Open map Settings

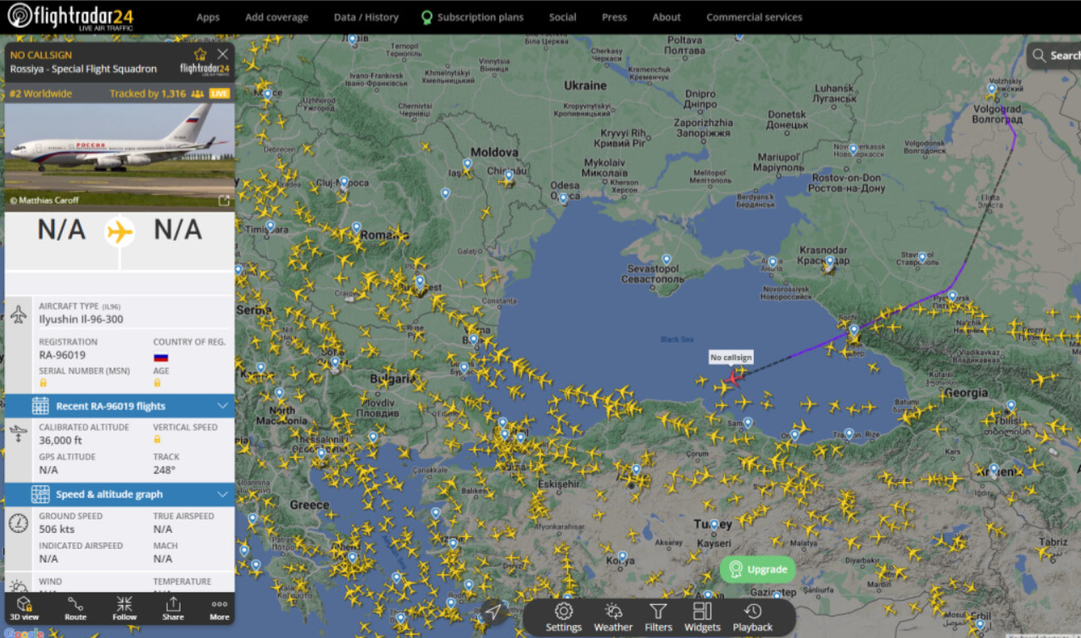(564, 618)
